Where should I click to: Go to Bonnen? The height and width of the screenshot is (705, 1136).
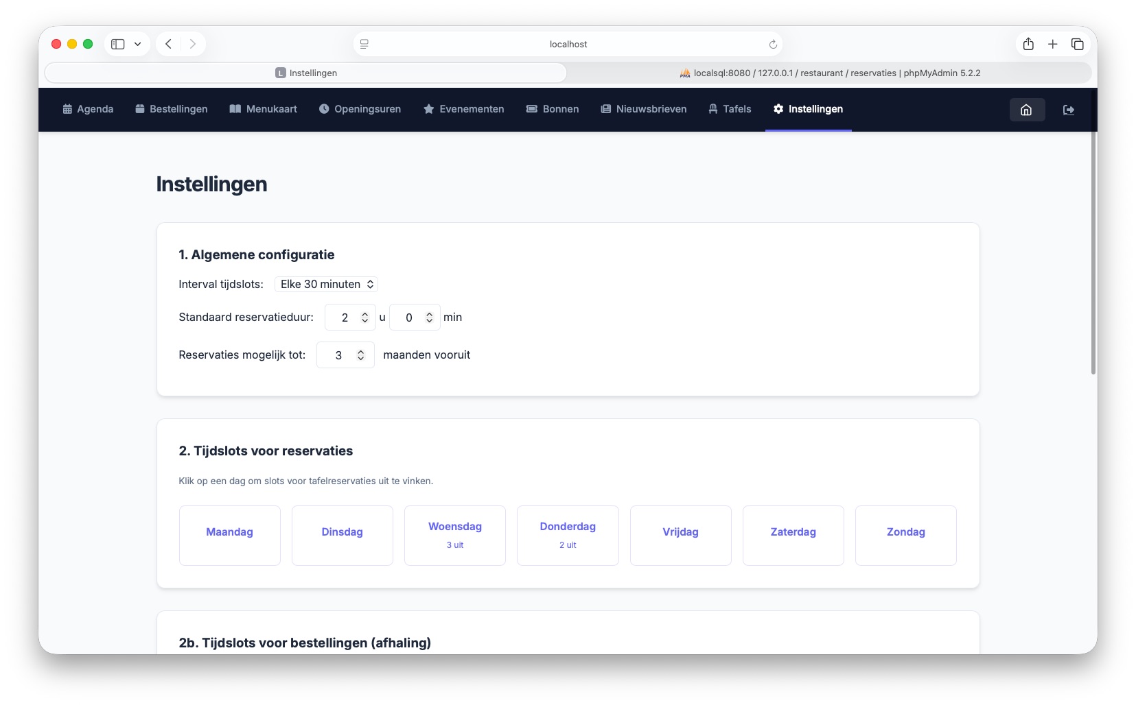click(553, 109)
